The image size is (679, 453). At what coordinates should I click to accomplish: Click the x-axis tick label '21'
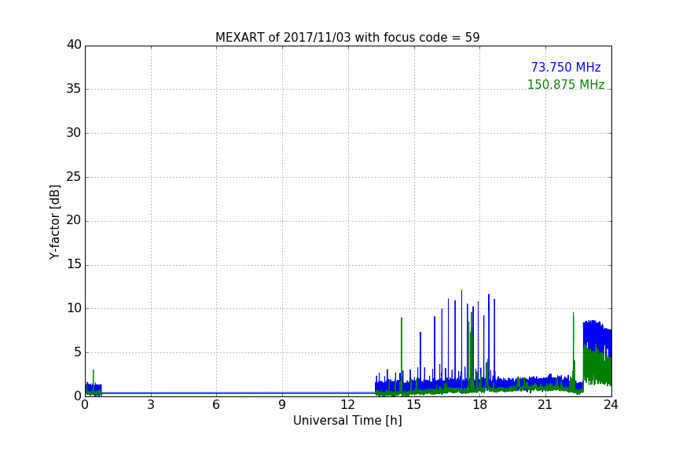[x=545, y=405]
